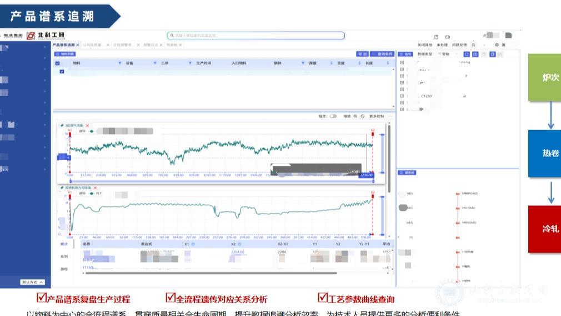Expand the 默认方式 selector in sidebar

pyautogui.click(x=32, y=282)
